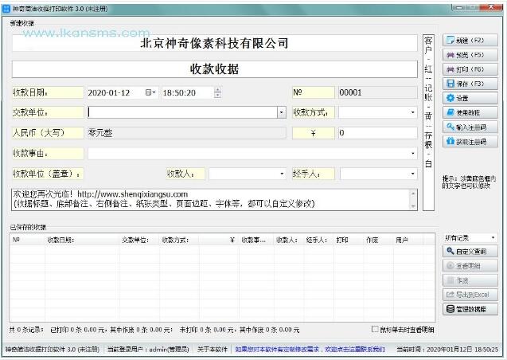
Task: Click the yellow 收款事由 label field
Action: [48, 153]
